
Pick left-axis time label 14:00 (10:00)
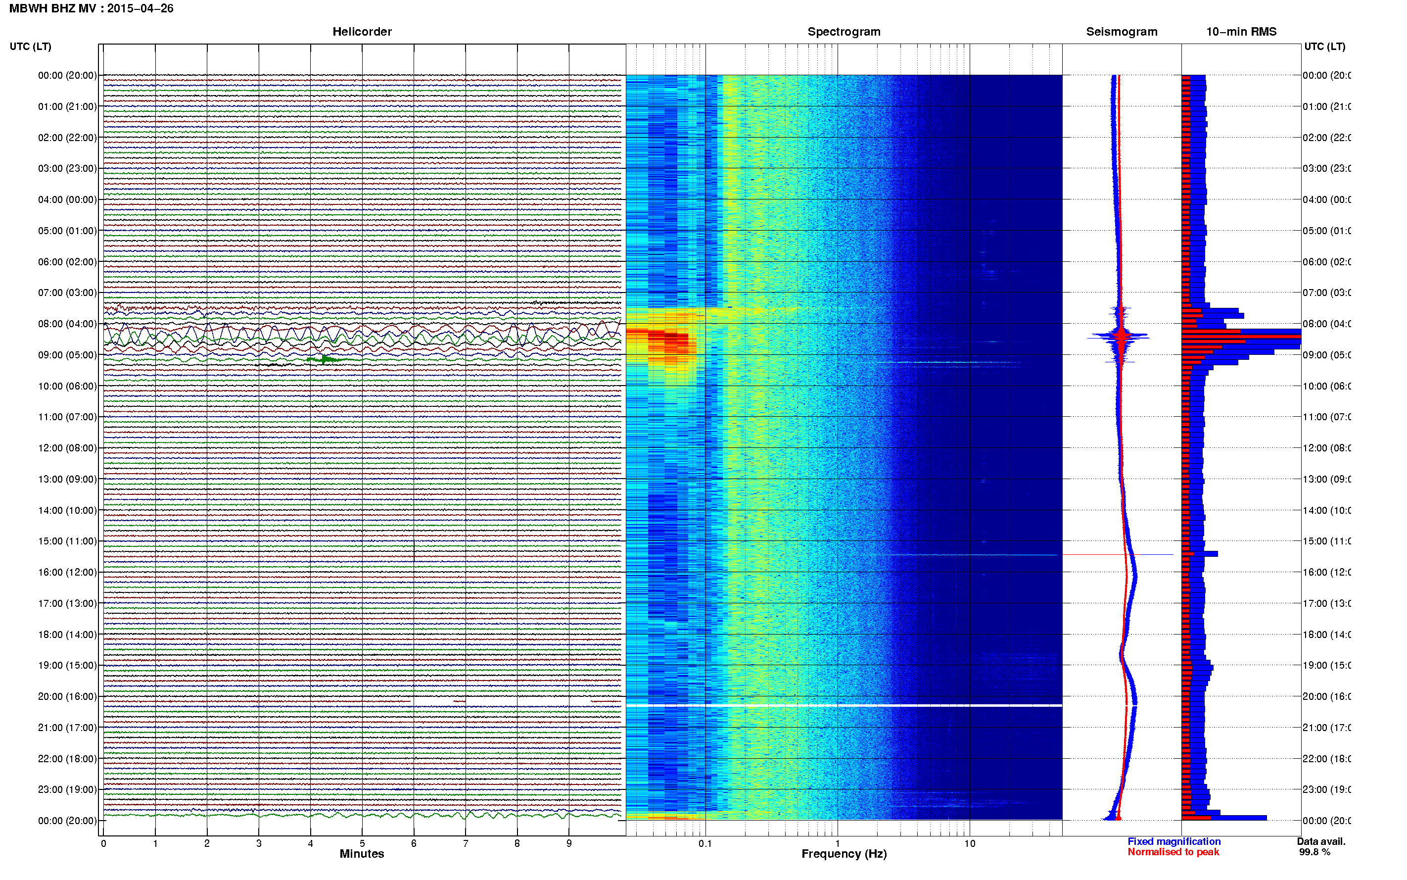point(67,510)
